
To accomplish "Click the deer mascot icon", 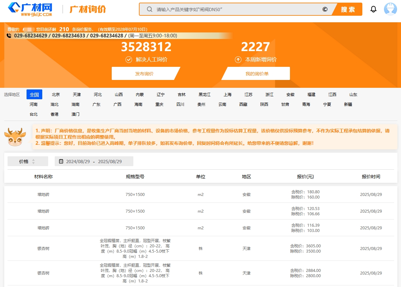I will (x=15, y=137).
